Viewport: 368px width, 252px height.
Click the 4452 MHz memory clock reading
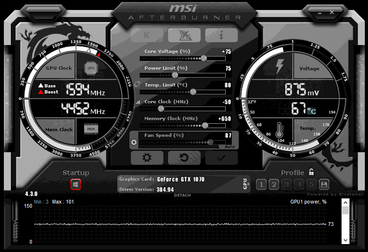point(83,108)
